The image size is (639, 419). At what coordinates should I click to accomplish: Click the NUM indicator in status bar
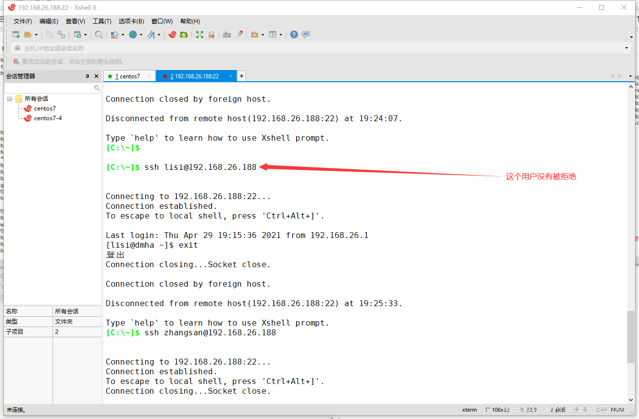(x=618, y=410)
